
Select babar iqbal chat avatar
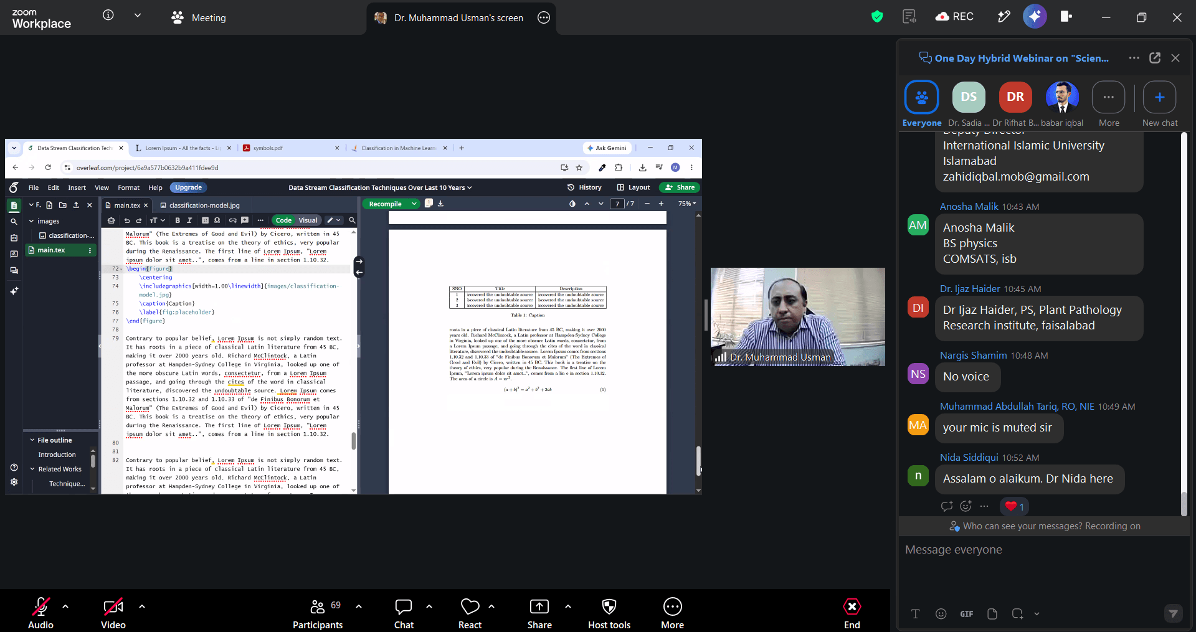[x=1062, y=103]
